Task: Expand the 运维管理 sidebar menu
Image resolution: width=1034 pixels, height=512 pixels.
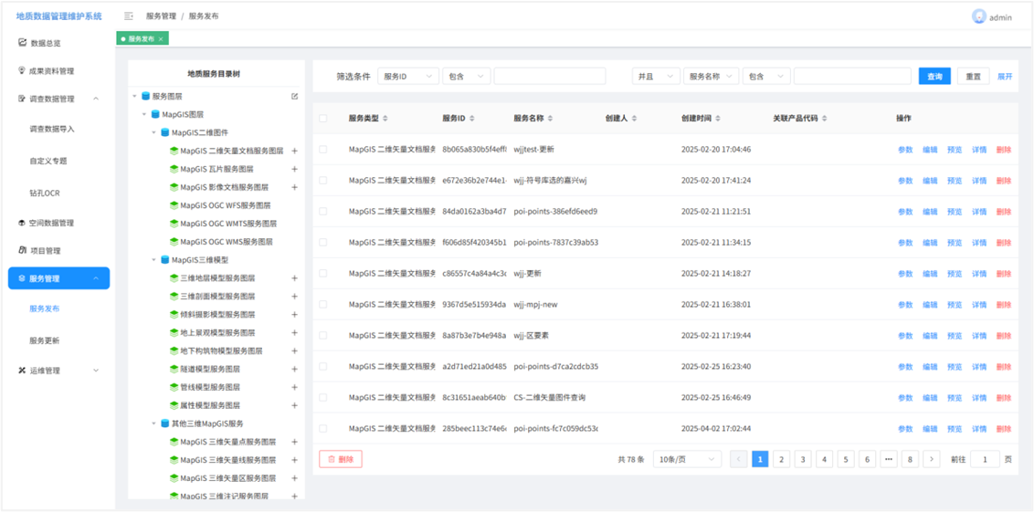Action: tap(58, 371)
